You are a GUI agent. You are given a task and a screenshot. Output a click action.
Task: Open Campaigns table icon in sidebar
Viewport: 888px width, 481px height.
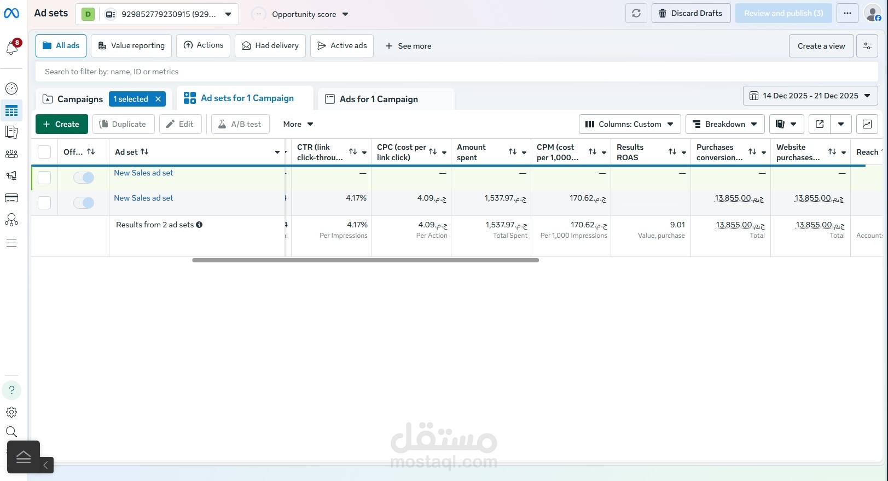[11, 111]
